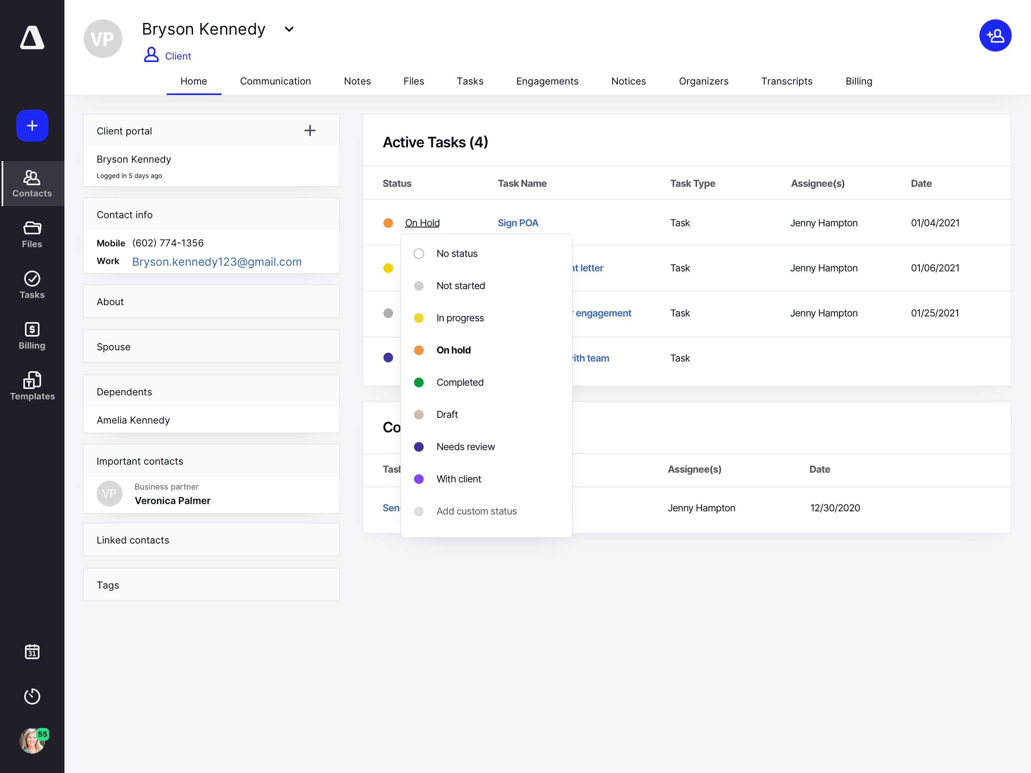The height and width of the screenshot is (773, 1031).
Task: Expand the Bryson Kennedy name chevron
Action: point(289,29)
